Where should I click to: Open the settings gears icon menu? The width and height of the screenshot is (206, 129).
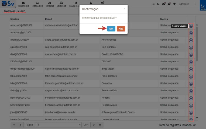(102, 3)
